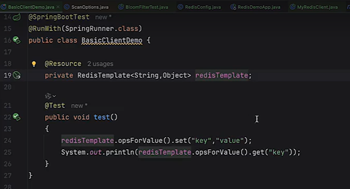Click the MyRedisClient.java class icon
The image size is (350, 189).
[292, 7]
